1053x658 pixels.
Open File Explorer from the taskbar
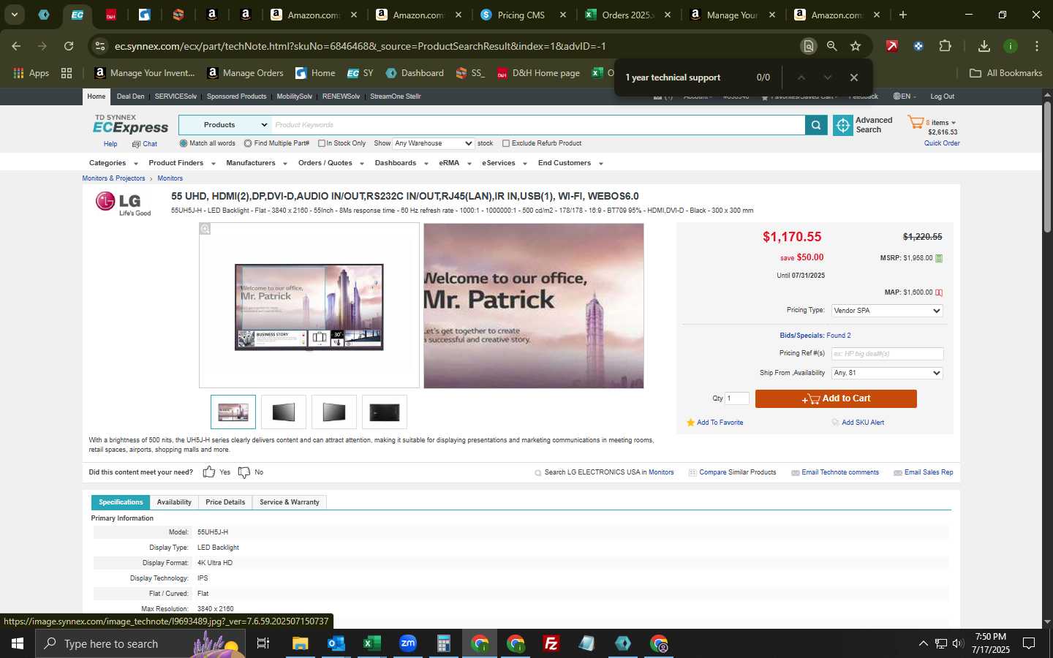coord(300,643)
